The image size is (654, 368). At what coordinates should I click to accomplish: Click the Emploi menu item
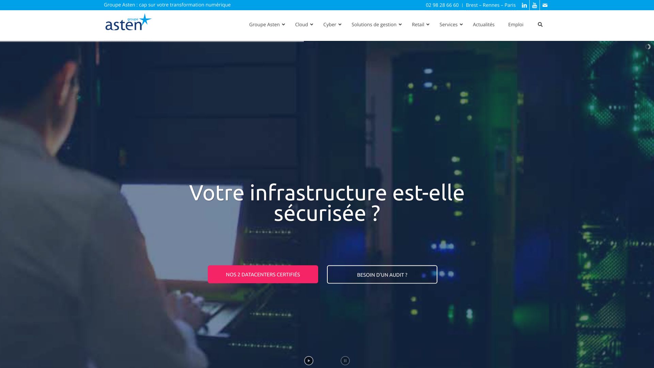pyautogui.click(x=516, y=24)
